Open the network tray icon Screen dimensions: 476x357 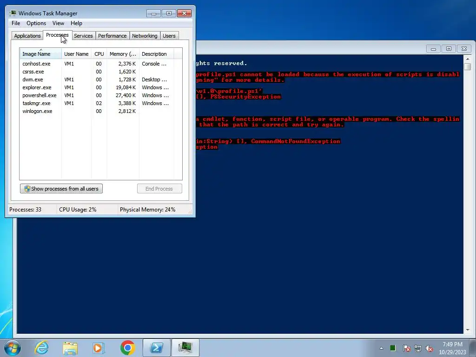418,348
